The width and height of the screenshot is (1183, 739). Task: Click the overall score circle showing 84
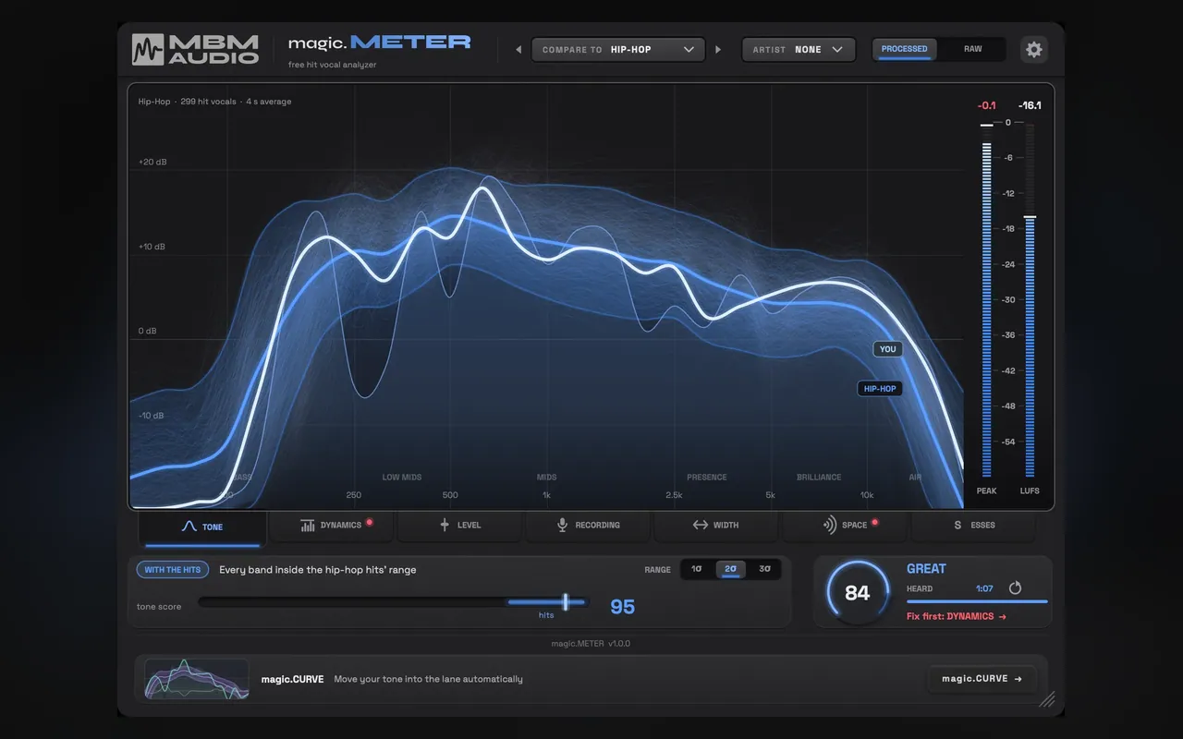pyautogui.click(x=857, y=593)
